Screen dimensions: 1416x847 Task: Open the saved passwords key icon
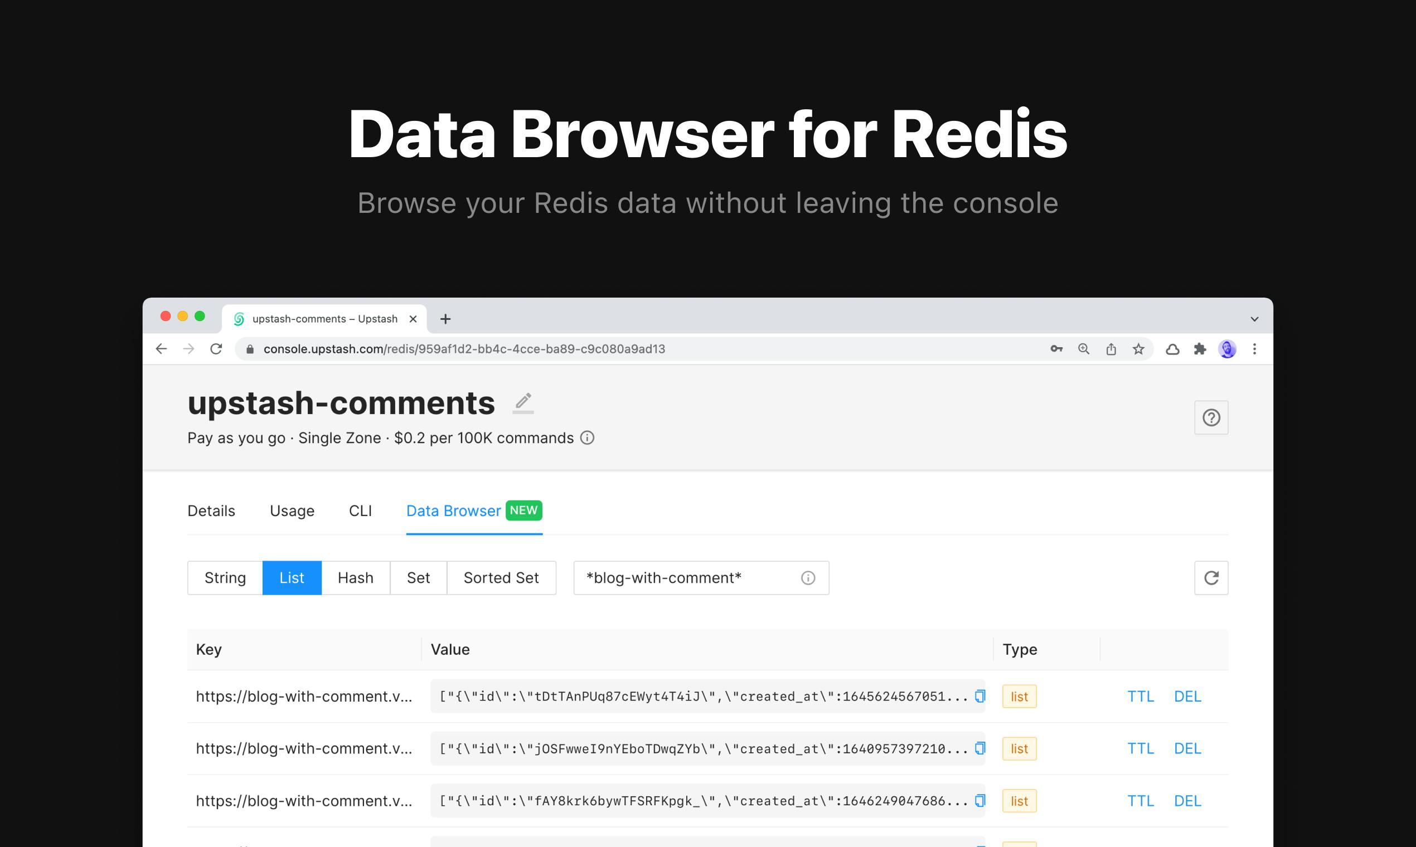coord(1056,349)
